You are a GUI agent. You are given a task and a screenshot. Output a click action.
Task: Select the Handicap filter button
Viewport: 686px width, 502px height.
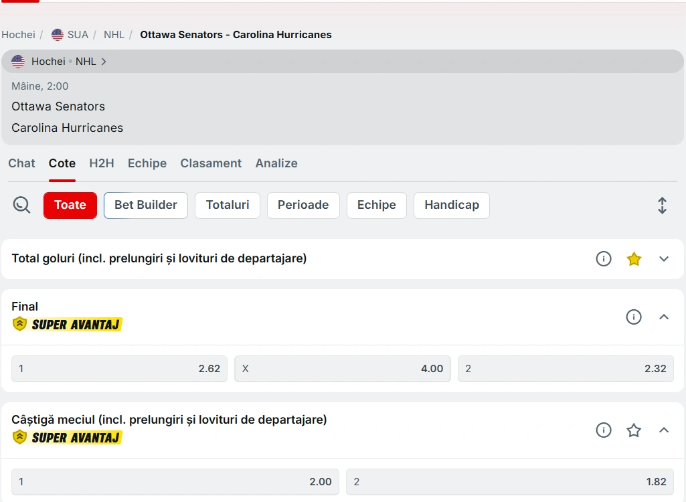point(452,205)
